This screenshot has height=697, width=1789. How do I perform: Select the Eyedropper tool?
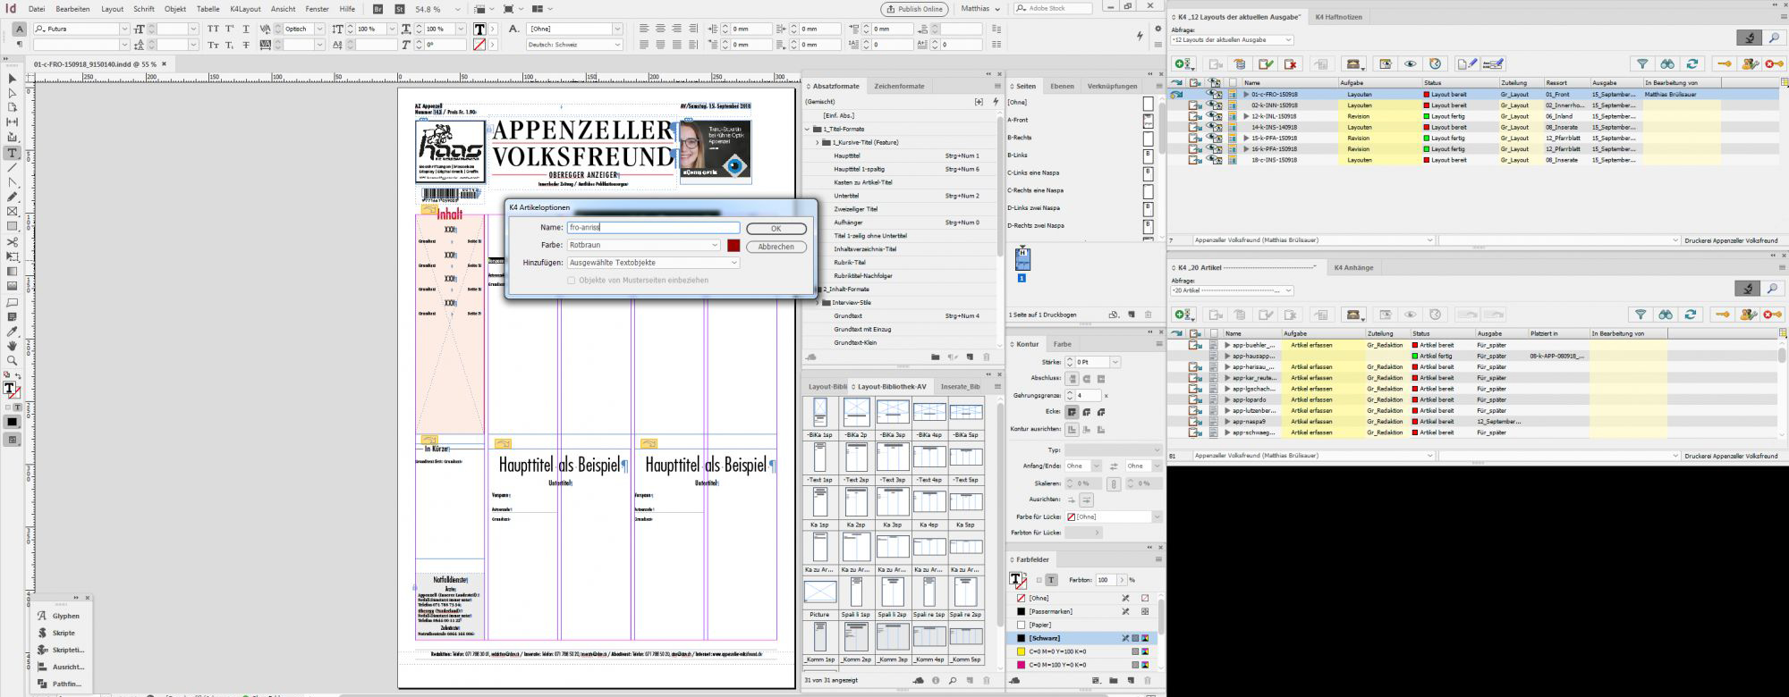coord(13,332)
